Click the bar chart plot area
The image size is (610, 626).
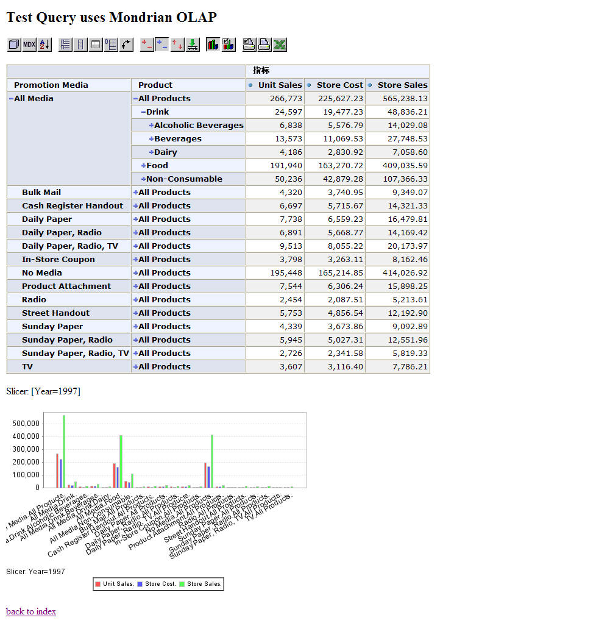click(x=175, y=450)
